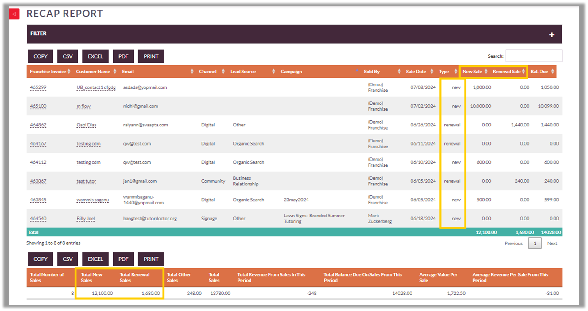Print the summary table at bottom
588x311 pixels.
tap(151, 259)
